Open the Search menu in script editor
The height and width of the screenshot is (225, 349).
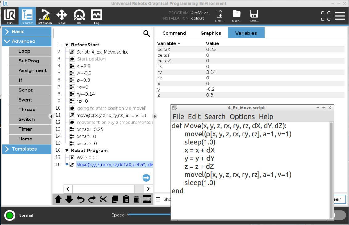click(x=215, y=117)
